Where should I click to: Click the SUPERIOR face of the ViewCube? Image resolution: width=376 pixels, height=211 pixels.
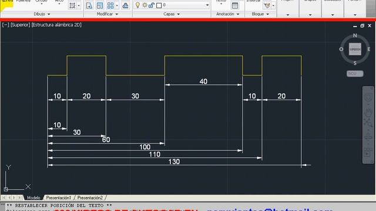click(x=355, y=49)
